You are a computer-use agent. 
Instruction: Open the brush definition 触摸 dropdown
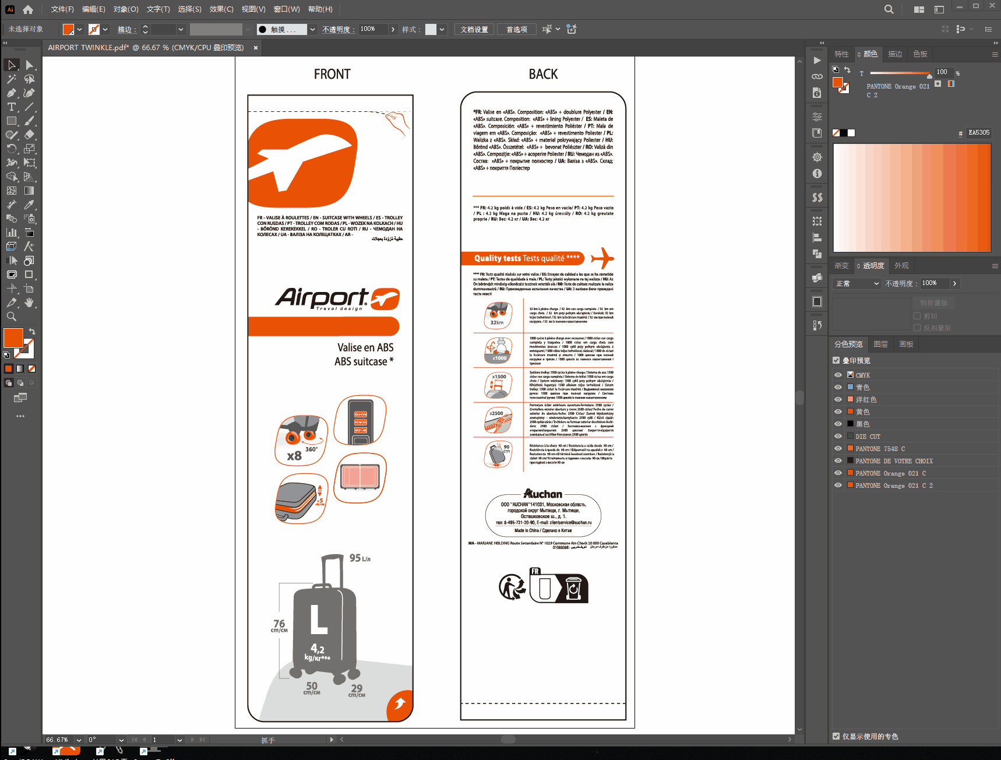click(x=312, y=29)
